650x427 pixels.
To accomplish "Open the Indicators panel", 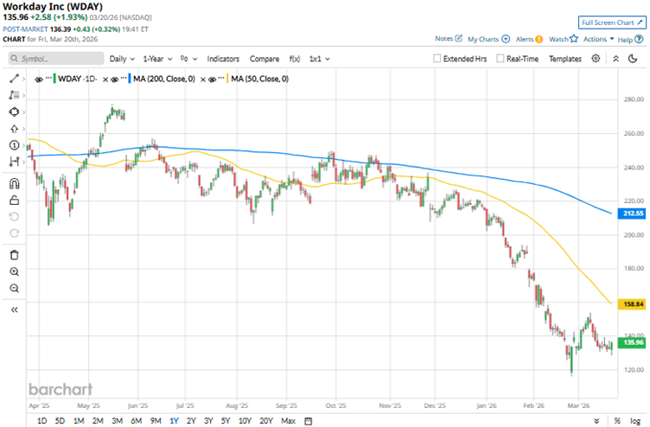I will coord(223,59).
